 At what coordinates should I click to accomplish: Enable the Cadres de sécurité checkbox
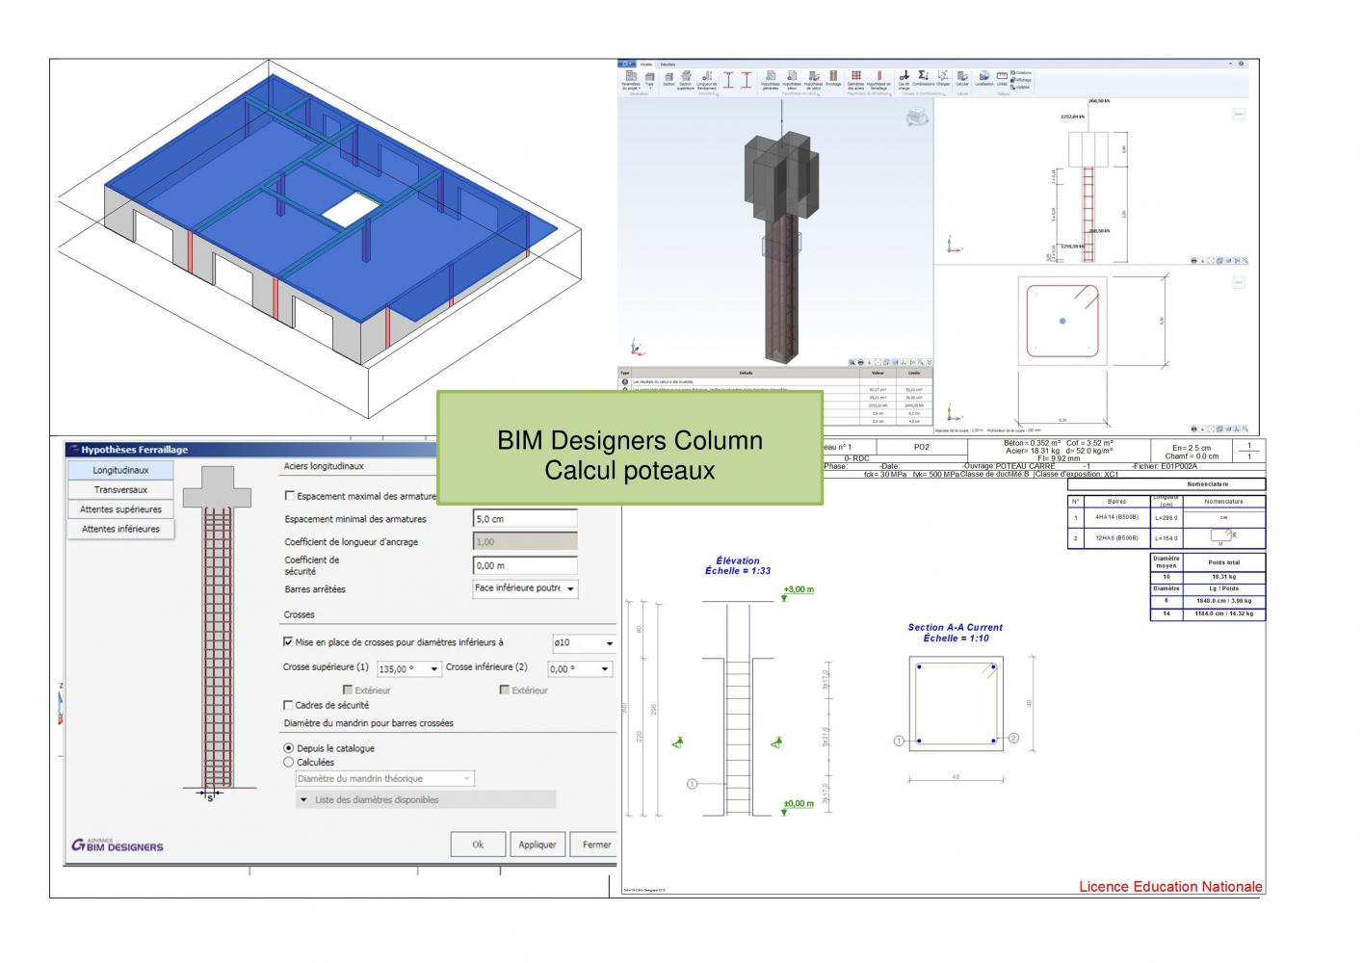288,705
